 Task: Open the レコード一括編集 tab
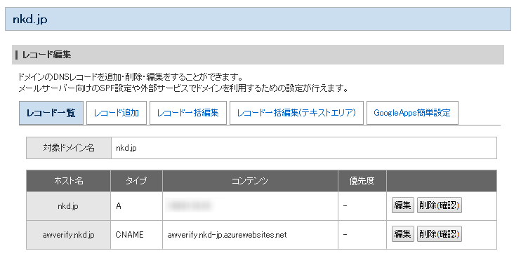click(187, 113)
